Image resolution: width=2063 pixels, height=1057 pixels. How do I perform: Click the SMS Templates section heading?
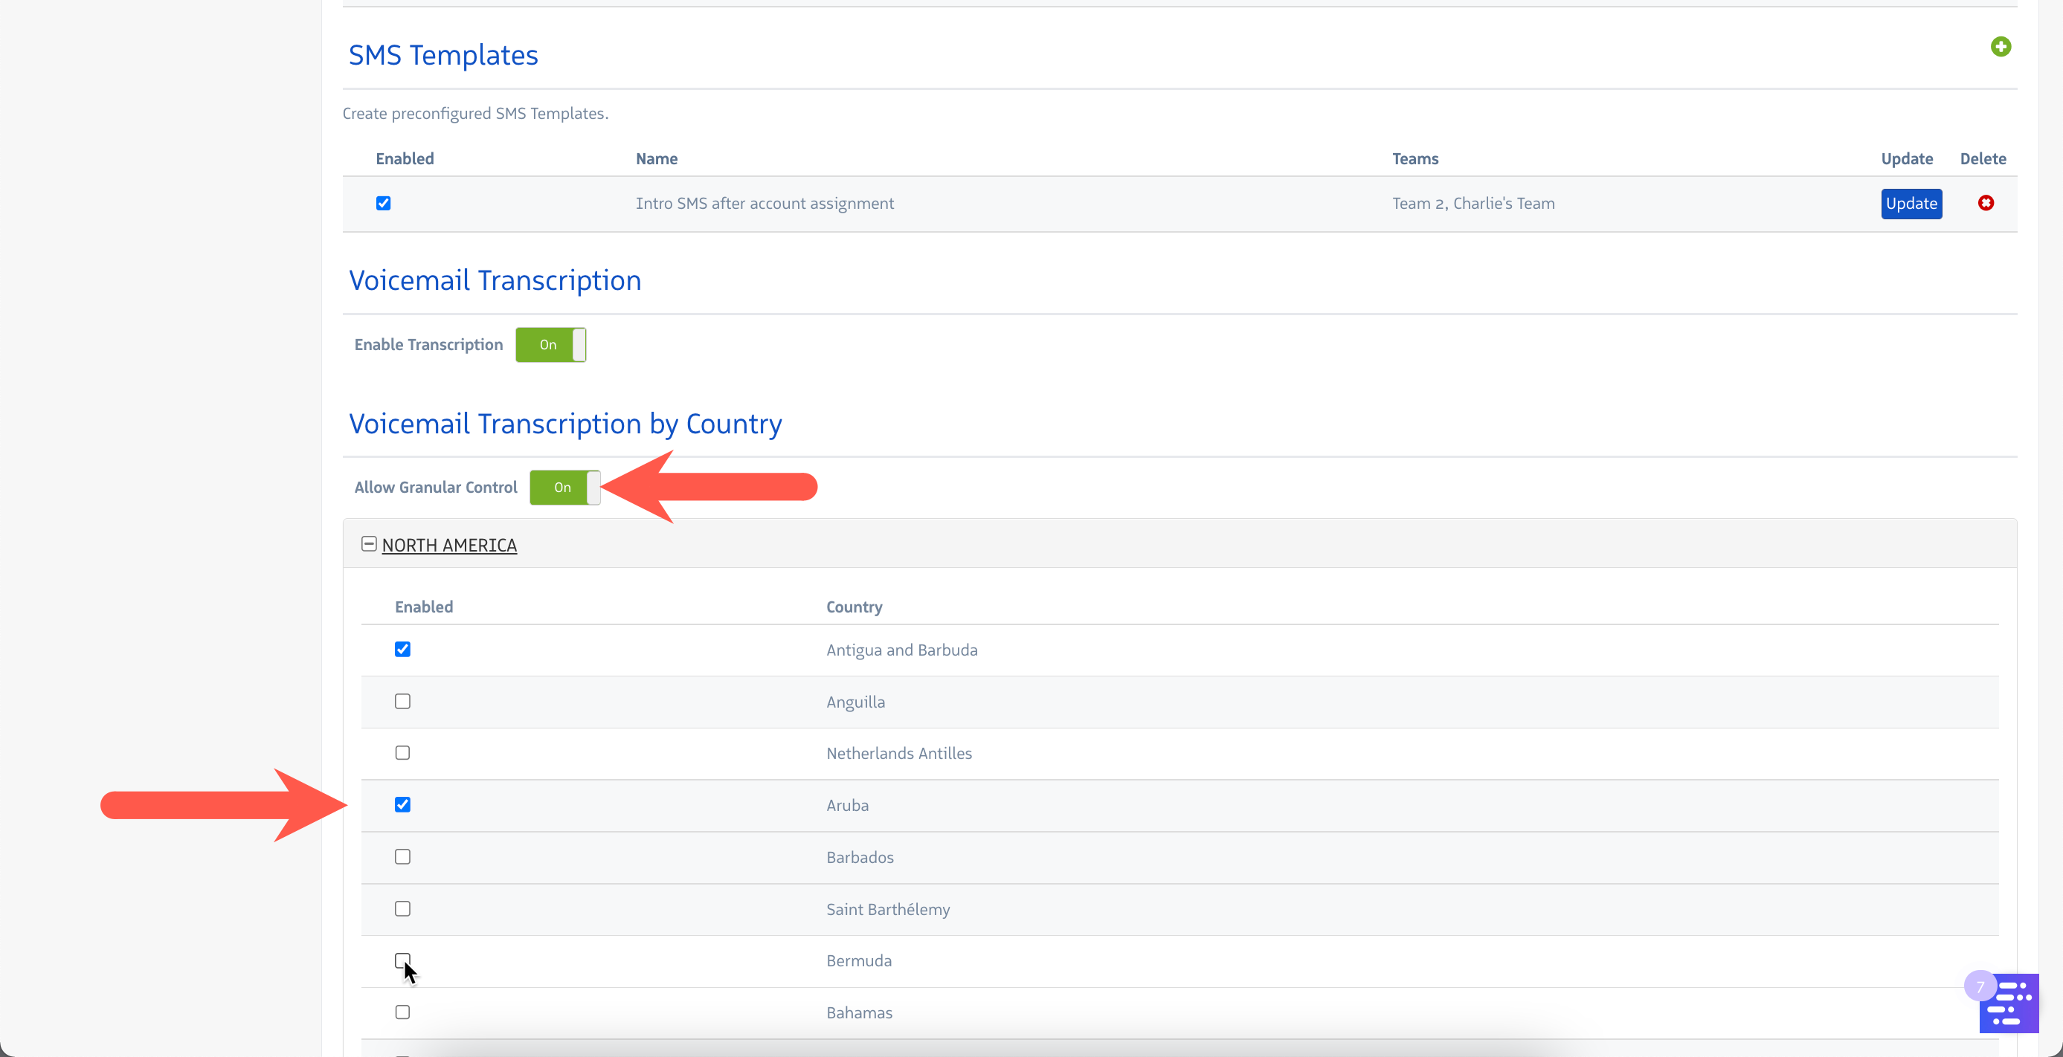tap(443, 55)
